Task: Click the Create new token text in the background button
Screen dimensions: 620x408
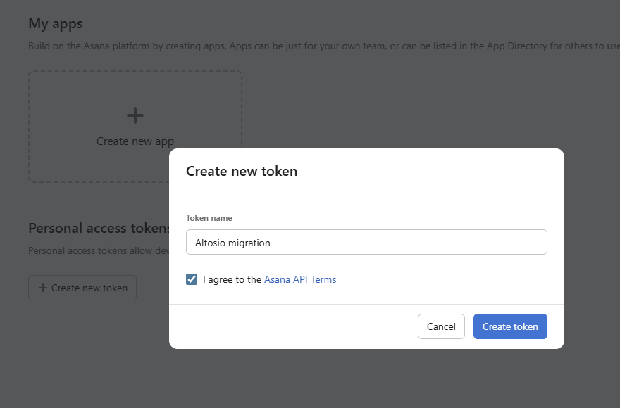Action: point(89,288)
